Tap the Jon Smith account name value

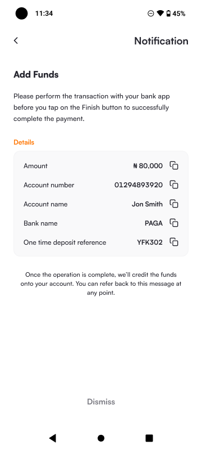tap(147, 204)
